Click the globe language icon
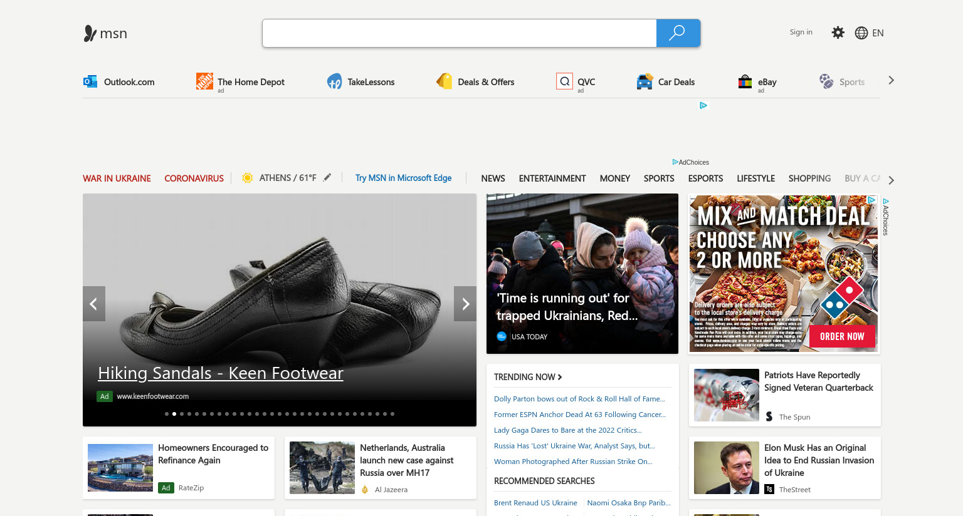Screen dimensions: 963x516 861,33
